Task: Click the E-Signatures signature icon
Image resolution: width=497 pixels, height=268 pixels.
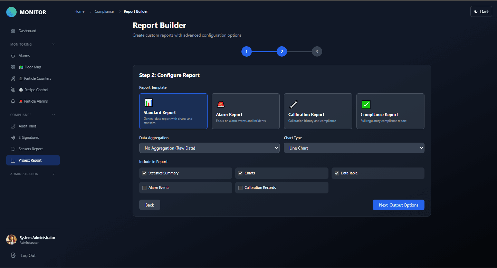Action: click(13, 137)
